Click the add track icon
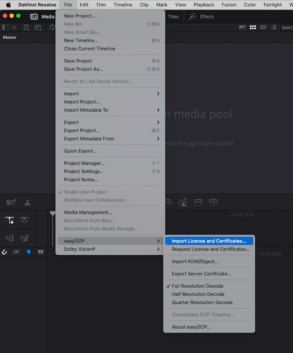The height and width of the screenshot is (353, 293). 40,252
